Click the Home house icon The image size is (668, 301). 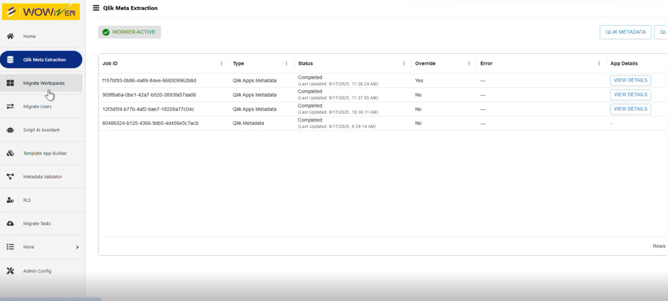(10, 36)
